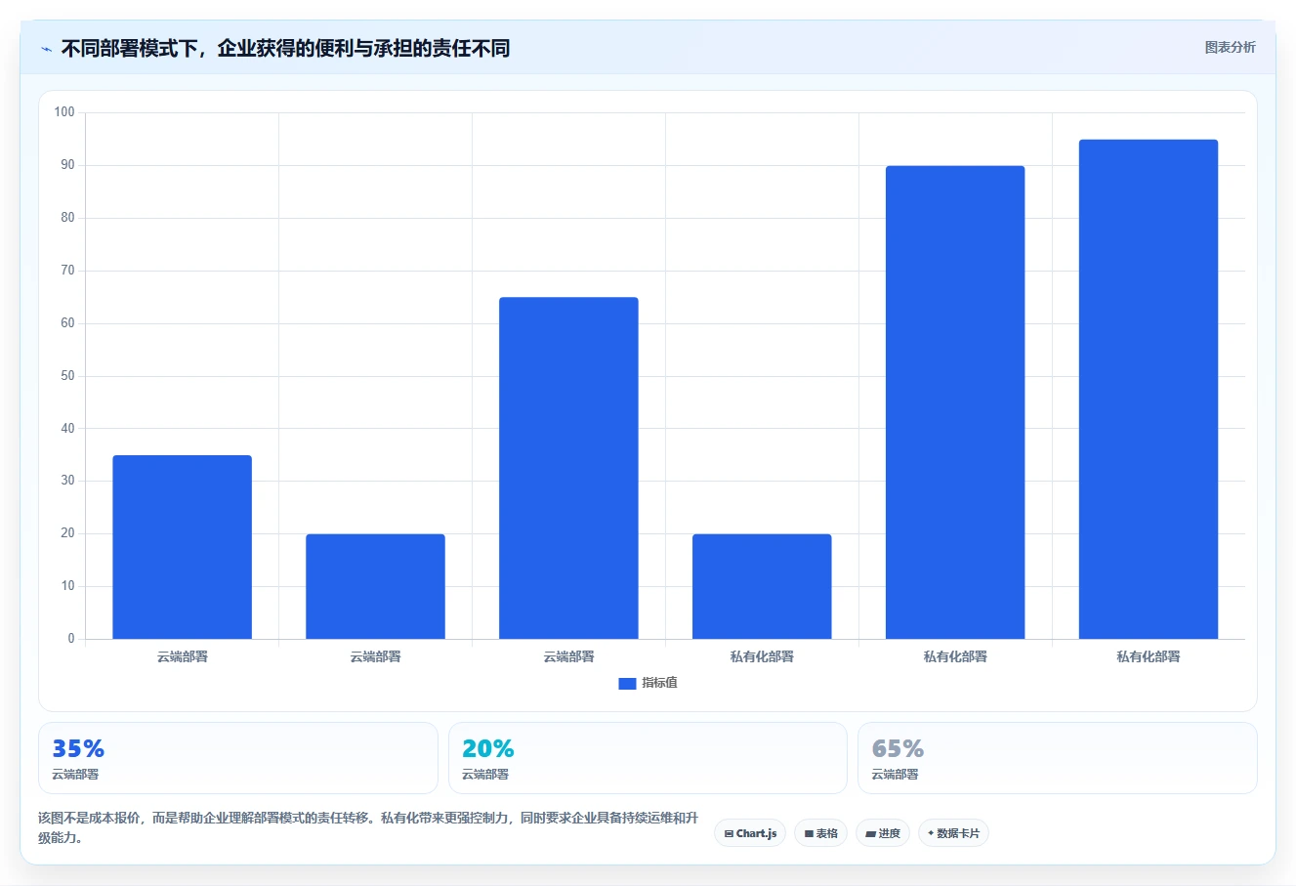Screen dimensions: 1296x886
Task: Click the 图表分析 label in the header
Action: [x=1230, y=47]
